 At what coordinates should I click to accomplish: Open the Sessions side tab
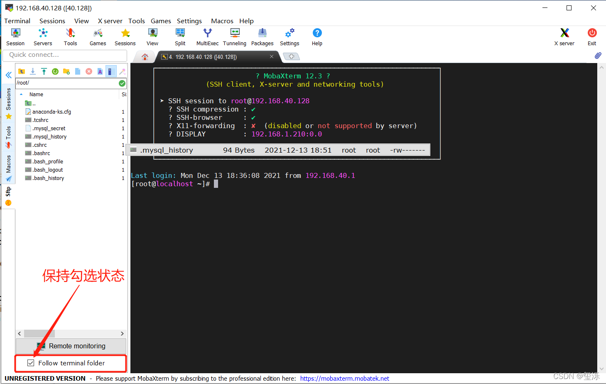pos(8,103)
